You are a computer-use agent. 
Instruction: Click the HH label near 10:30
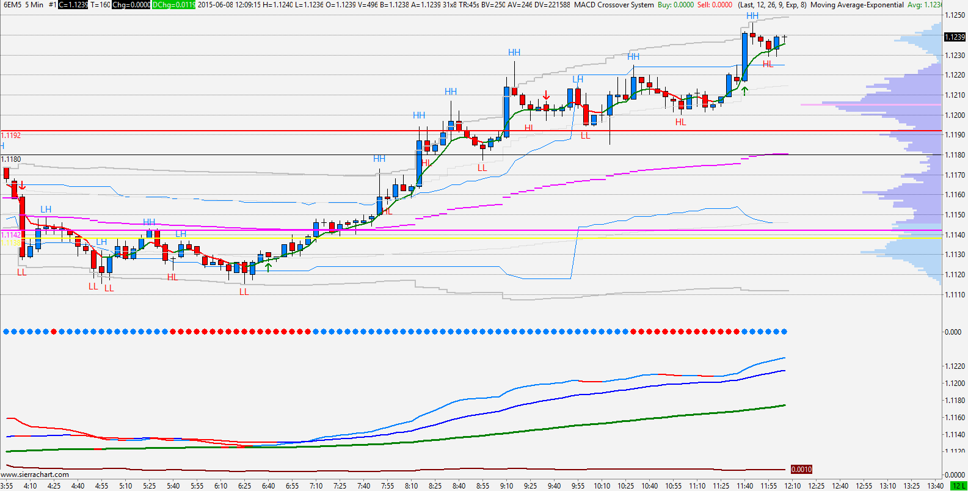tap(633, 57)
